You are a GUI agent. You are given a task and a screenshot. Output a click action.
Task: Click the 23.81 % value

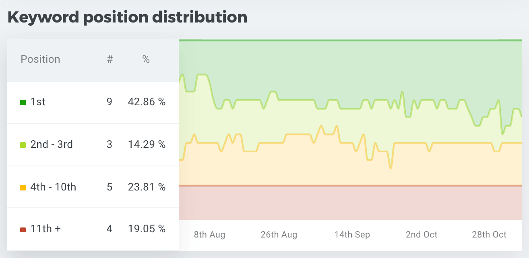coord(147,187)
